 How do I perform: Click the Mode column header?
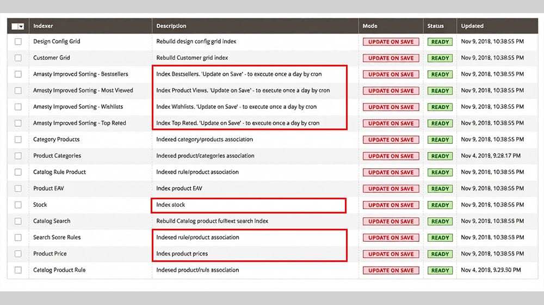pos(370,26)
